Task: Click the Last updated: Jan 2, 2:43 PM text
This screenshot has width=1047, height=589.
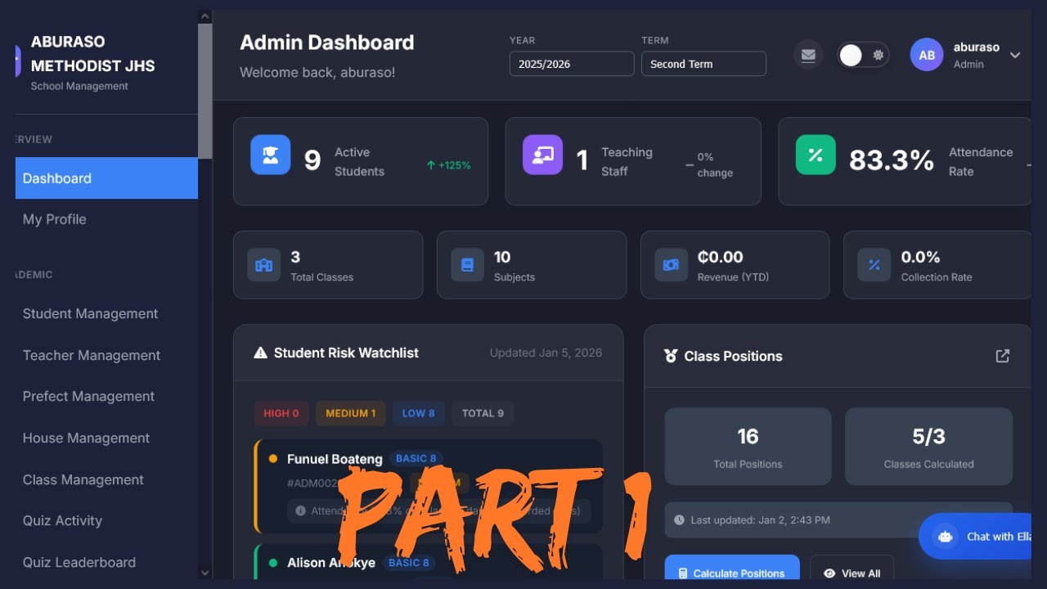Action: click(760, 520)
